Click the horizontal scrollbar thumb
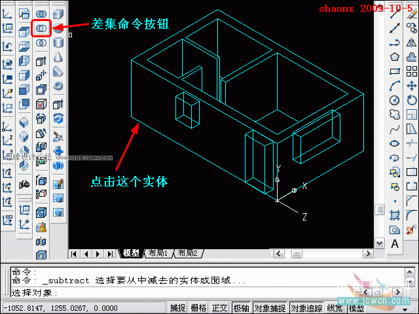This screenshot has width=419, height=314. click(297, 253)
